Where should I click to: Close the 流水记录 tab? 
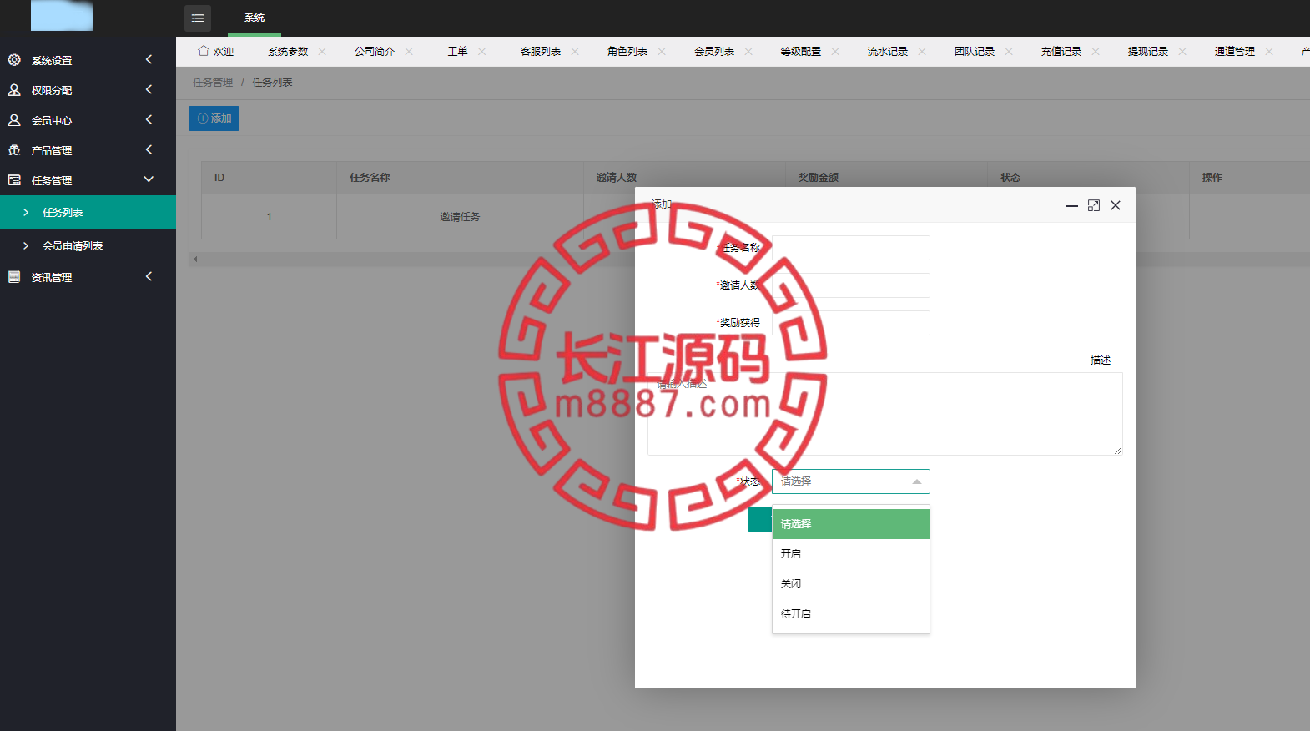click(x=922, y=52)
